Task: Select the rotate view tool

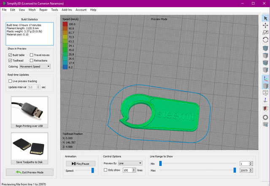Action: pyautogui.click(x=265, y=40)
